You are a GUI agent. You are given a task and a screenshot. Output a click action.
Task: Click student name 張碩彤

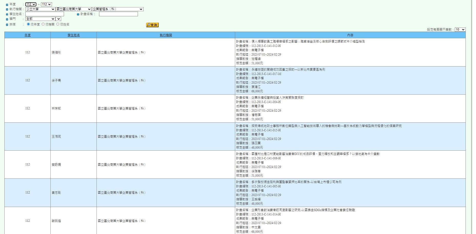[x=56, y=52]
